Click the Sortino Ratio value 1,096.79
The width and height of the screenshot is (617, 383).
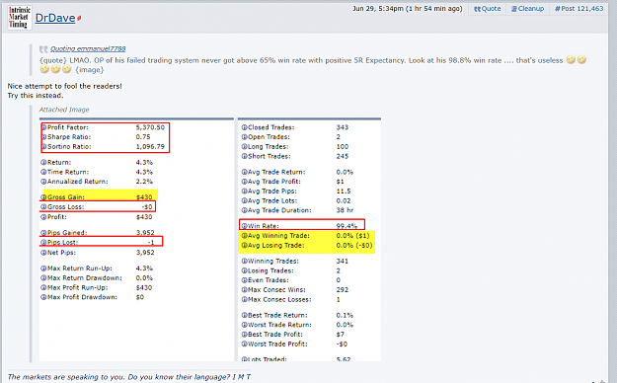[x=150, y=147]
